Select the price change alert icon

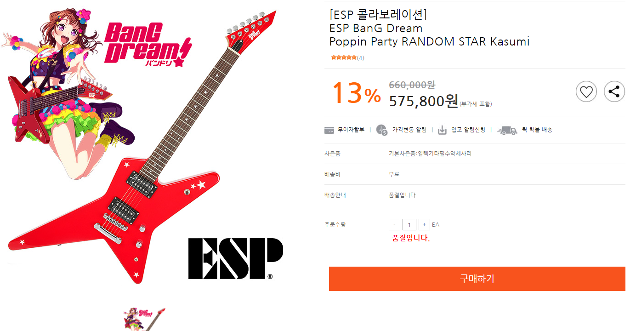[x=382, y=130]
